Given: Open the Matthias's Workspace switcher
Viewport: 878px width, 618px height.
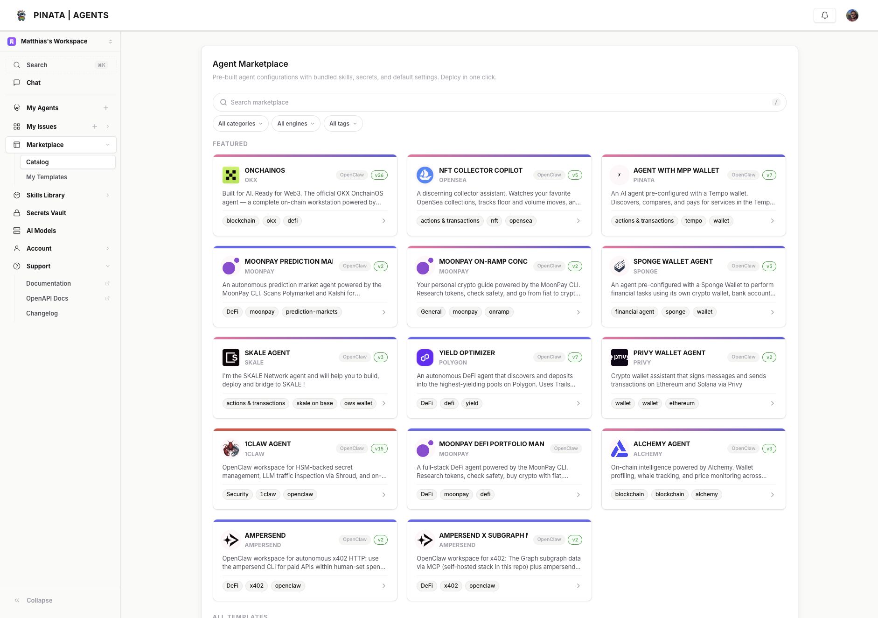Looking at the screenshot, I should (x=60, y=42).
